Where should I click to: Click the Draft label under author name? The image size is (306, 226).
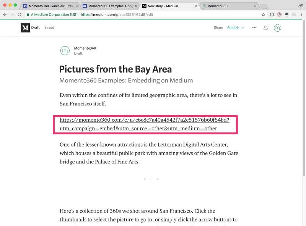(78, 53)
